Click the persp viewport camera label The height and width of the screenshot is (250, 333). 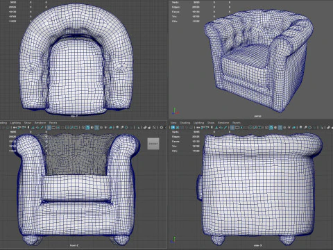(x=257, y=116)
